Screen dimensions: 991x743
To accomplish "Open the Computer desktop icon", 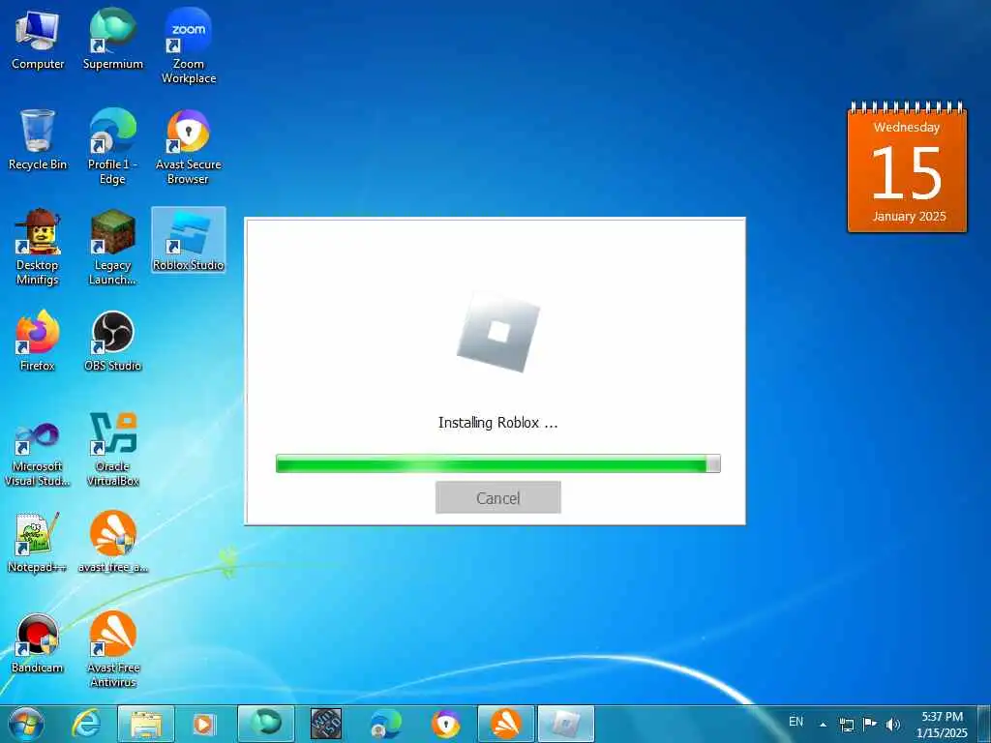I will pos(38,41).
